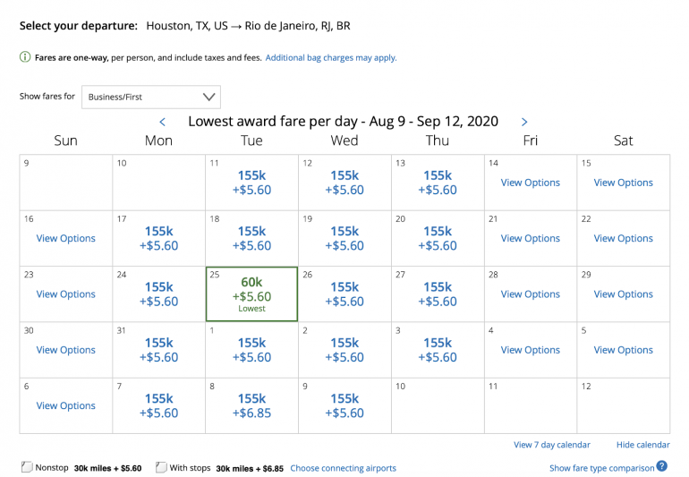
Task: Click the previous month arrow chevron
Action: (x=163, y=122)
